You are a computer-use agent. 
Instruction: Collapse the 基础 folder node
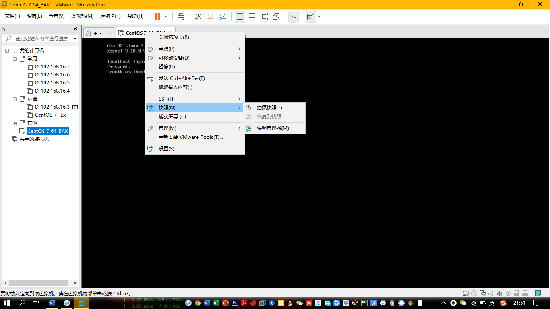(15, 99)
